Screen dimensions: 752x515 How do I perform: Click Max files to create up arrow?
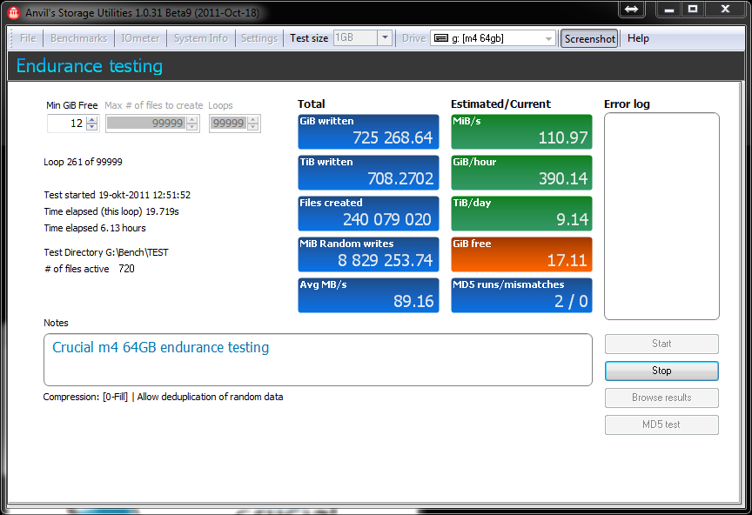pyautogui.click(x=191, y=119)
